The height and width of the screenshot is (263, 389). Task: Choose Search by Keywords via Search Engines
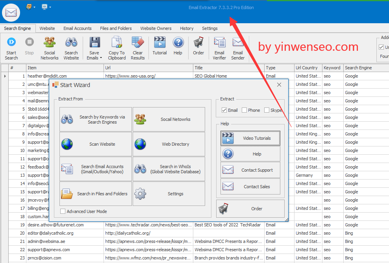click(x=96, y=119)
